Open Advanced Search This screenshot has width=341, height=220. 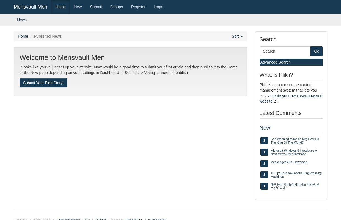point(275,62)
